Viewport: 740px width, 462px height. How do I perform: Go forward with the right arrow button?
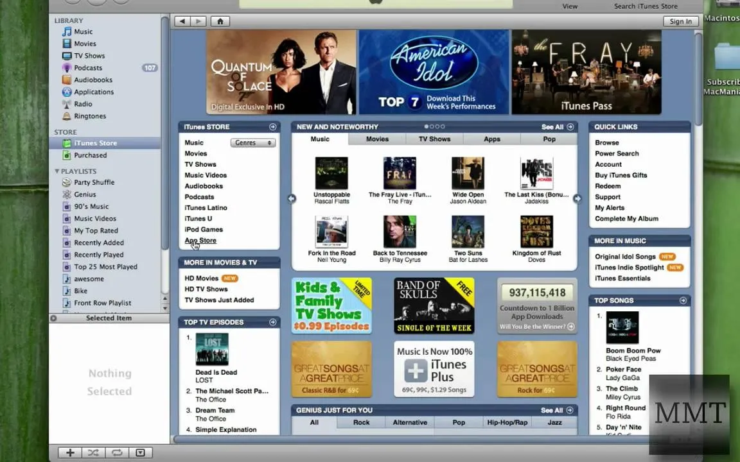click(198, 21)
